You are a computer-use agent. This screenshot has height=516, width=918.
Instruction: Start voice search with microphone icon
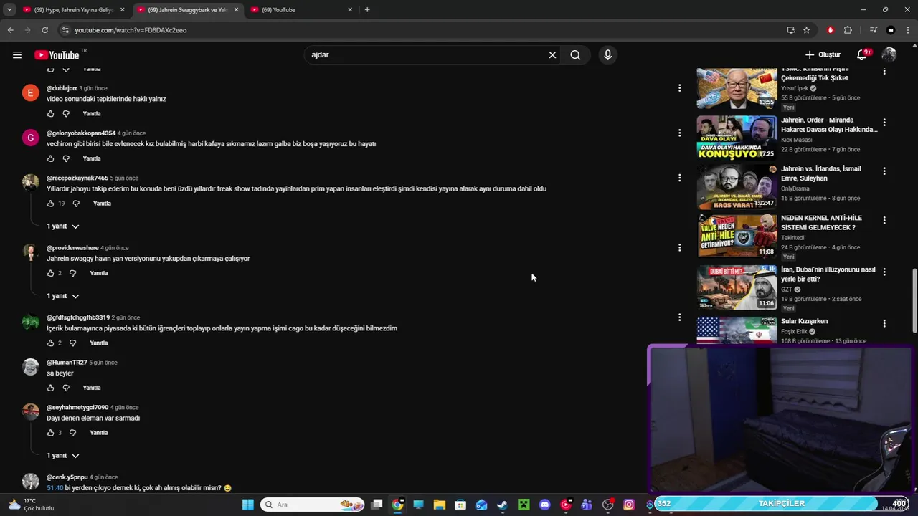tap(607, 55)
